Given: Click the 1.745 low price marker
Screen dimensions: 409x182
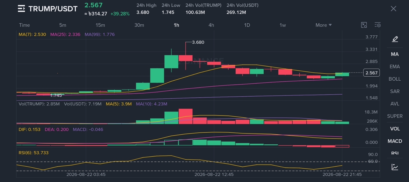Looking at the screenshot, I should (x=56, y=95).
